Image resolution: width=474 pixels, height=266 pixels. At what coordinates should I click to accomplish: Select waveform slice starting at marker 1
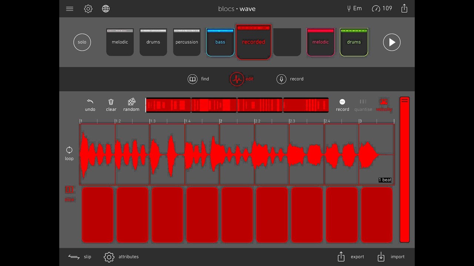point(98,154)
